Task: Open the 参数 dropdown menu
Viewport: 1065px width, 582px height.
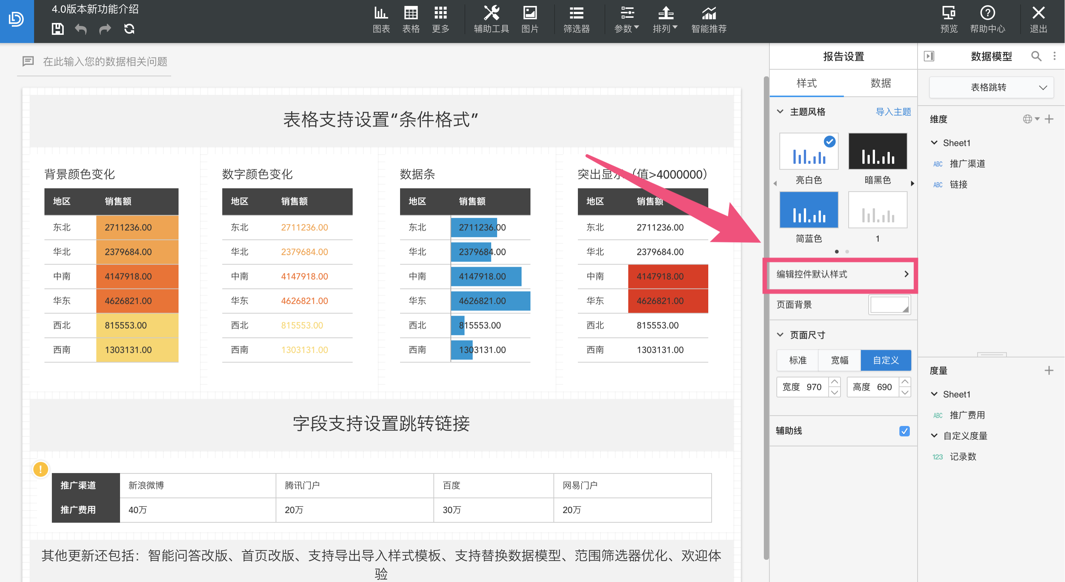Action: coord(626,19)
